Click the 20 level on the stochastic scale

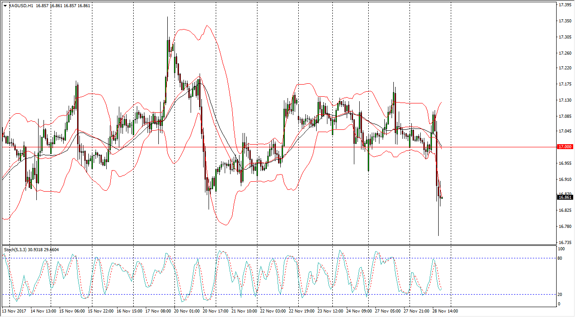point(560,294)
